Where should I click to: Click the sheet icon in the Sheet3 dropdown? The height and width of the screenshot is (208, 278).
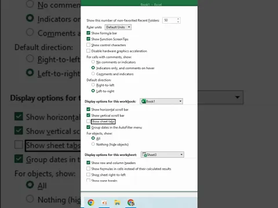click(x=144, y=155)
